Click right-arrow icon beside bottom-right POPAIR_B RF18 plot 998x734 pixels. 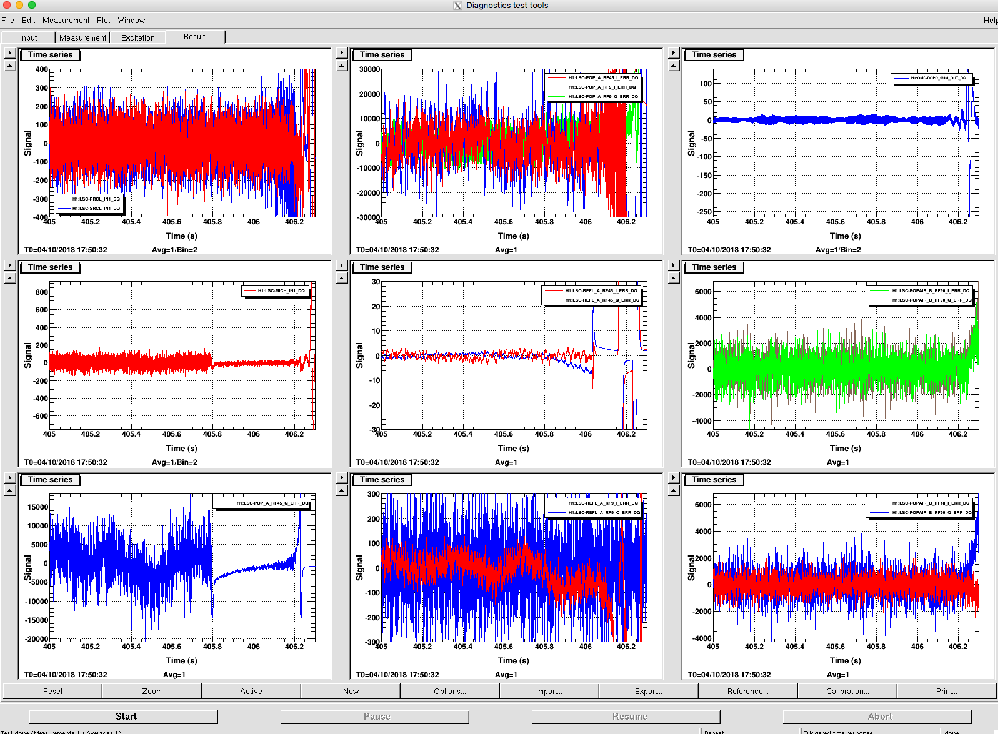click(674, 478)
